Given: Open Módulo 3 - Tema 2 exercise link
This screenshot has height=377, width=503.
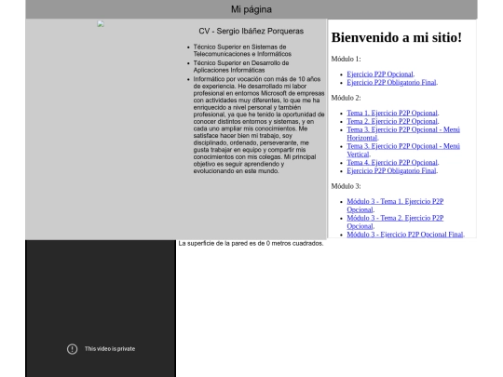Looking at the screenshot, I should [x=395, y=222].
